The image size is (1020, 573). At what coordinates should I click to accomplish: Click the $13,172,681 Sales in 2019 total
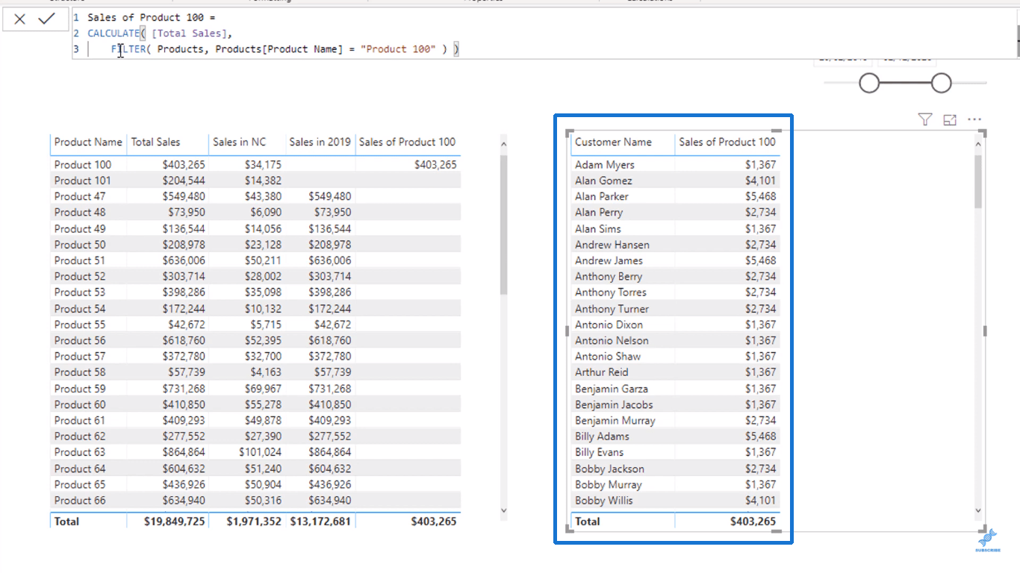point(320,522)
